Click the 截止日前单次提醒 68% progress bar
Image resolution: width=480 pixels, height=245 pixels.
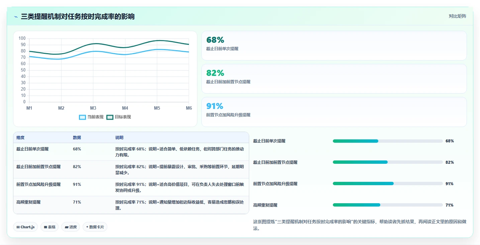(388, 141)
